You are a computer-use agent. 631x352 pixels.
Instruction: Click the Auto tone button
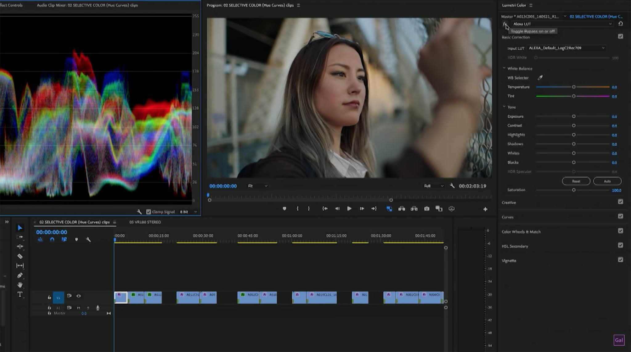click(607, 181)
